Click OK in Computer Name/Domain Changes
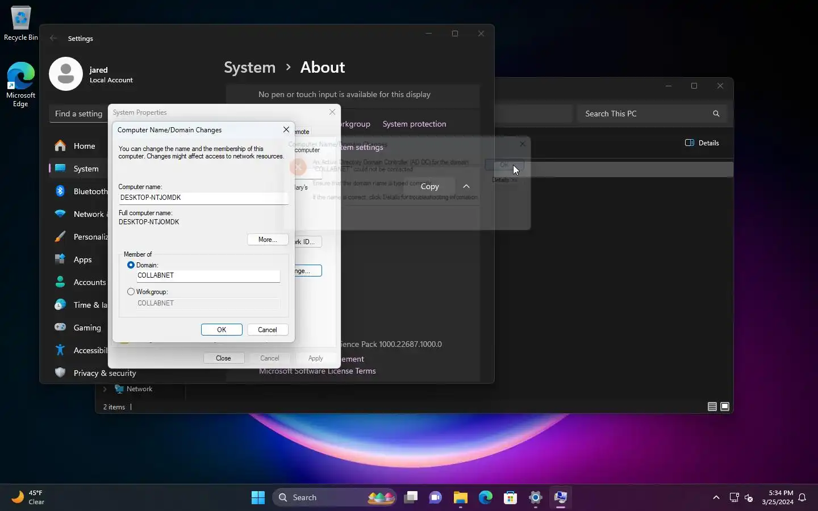This screenshot has height=511, width=818. coord(222,330)
